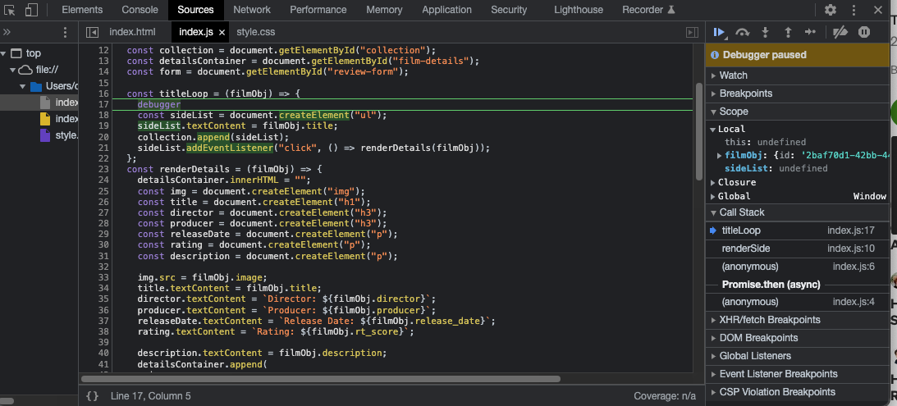This screenshot has height=406, width=897.
Task: Step into next function call
Action: click(766, 33)
